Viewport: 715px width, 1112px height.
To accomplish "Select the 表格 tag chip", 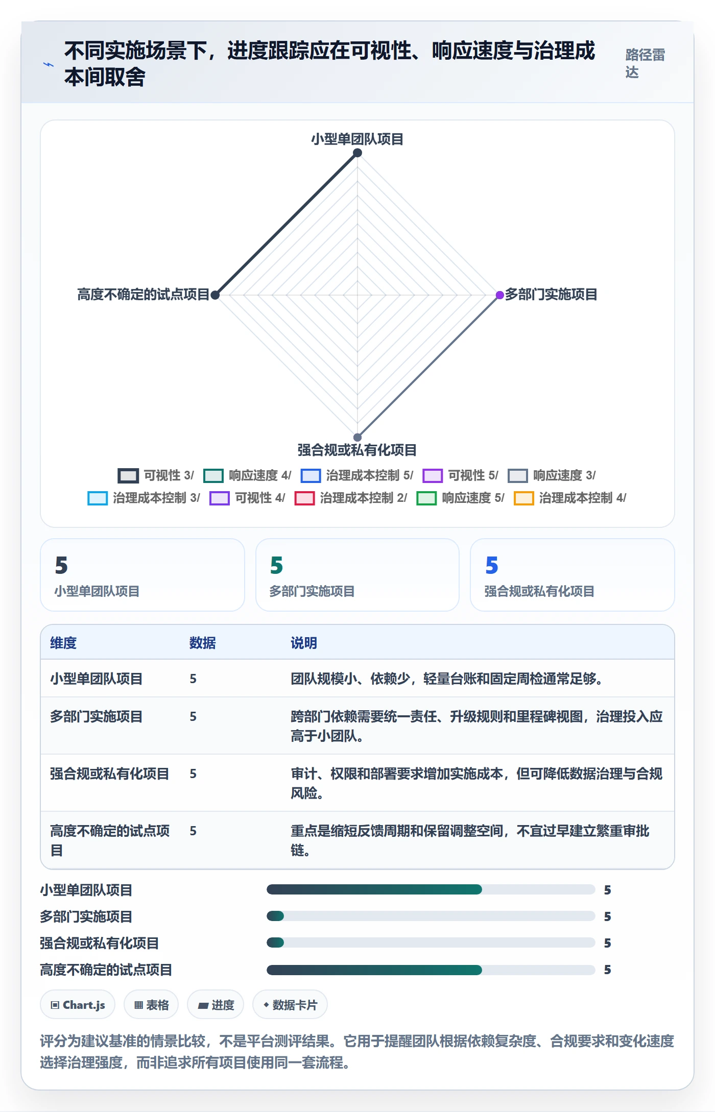I will click(151, 1005).
